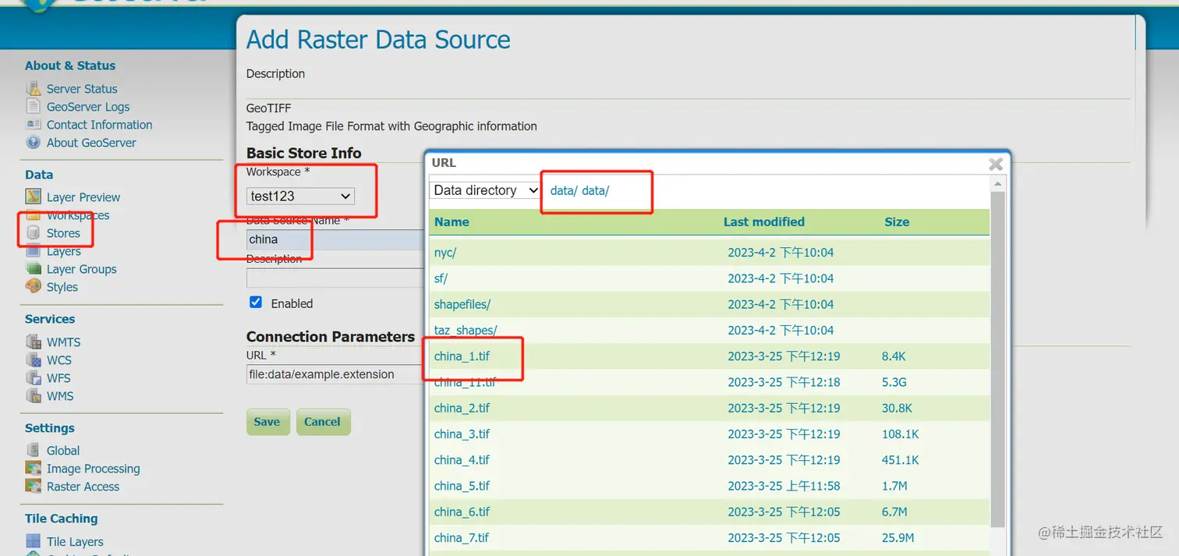
Task: Click the GeoServer Logs icon
Action: (34, 107)
